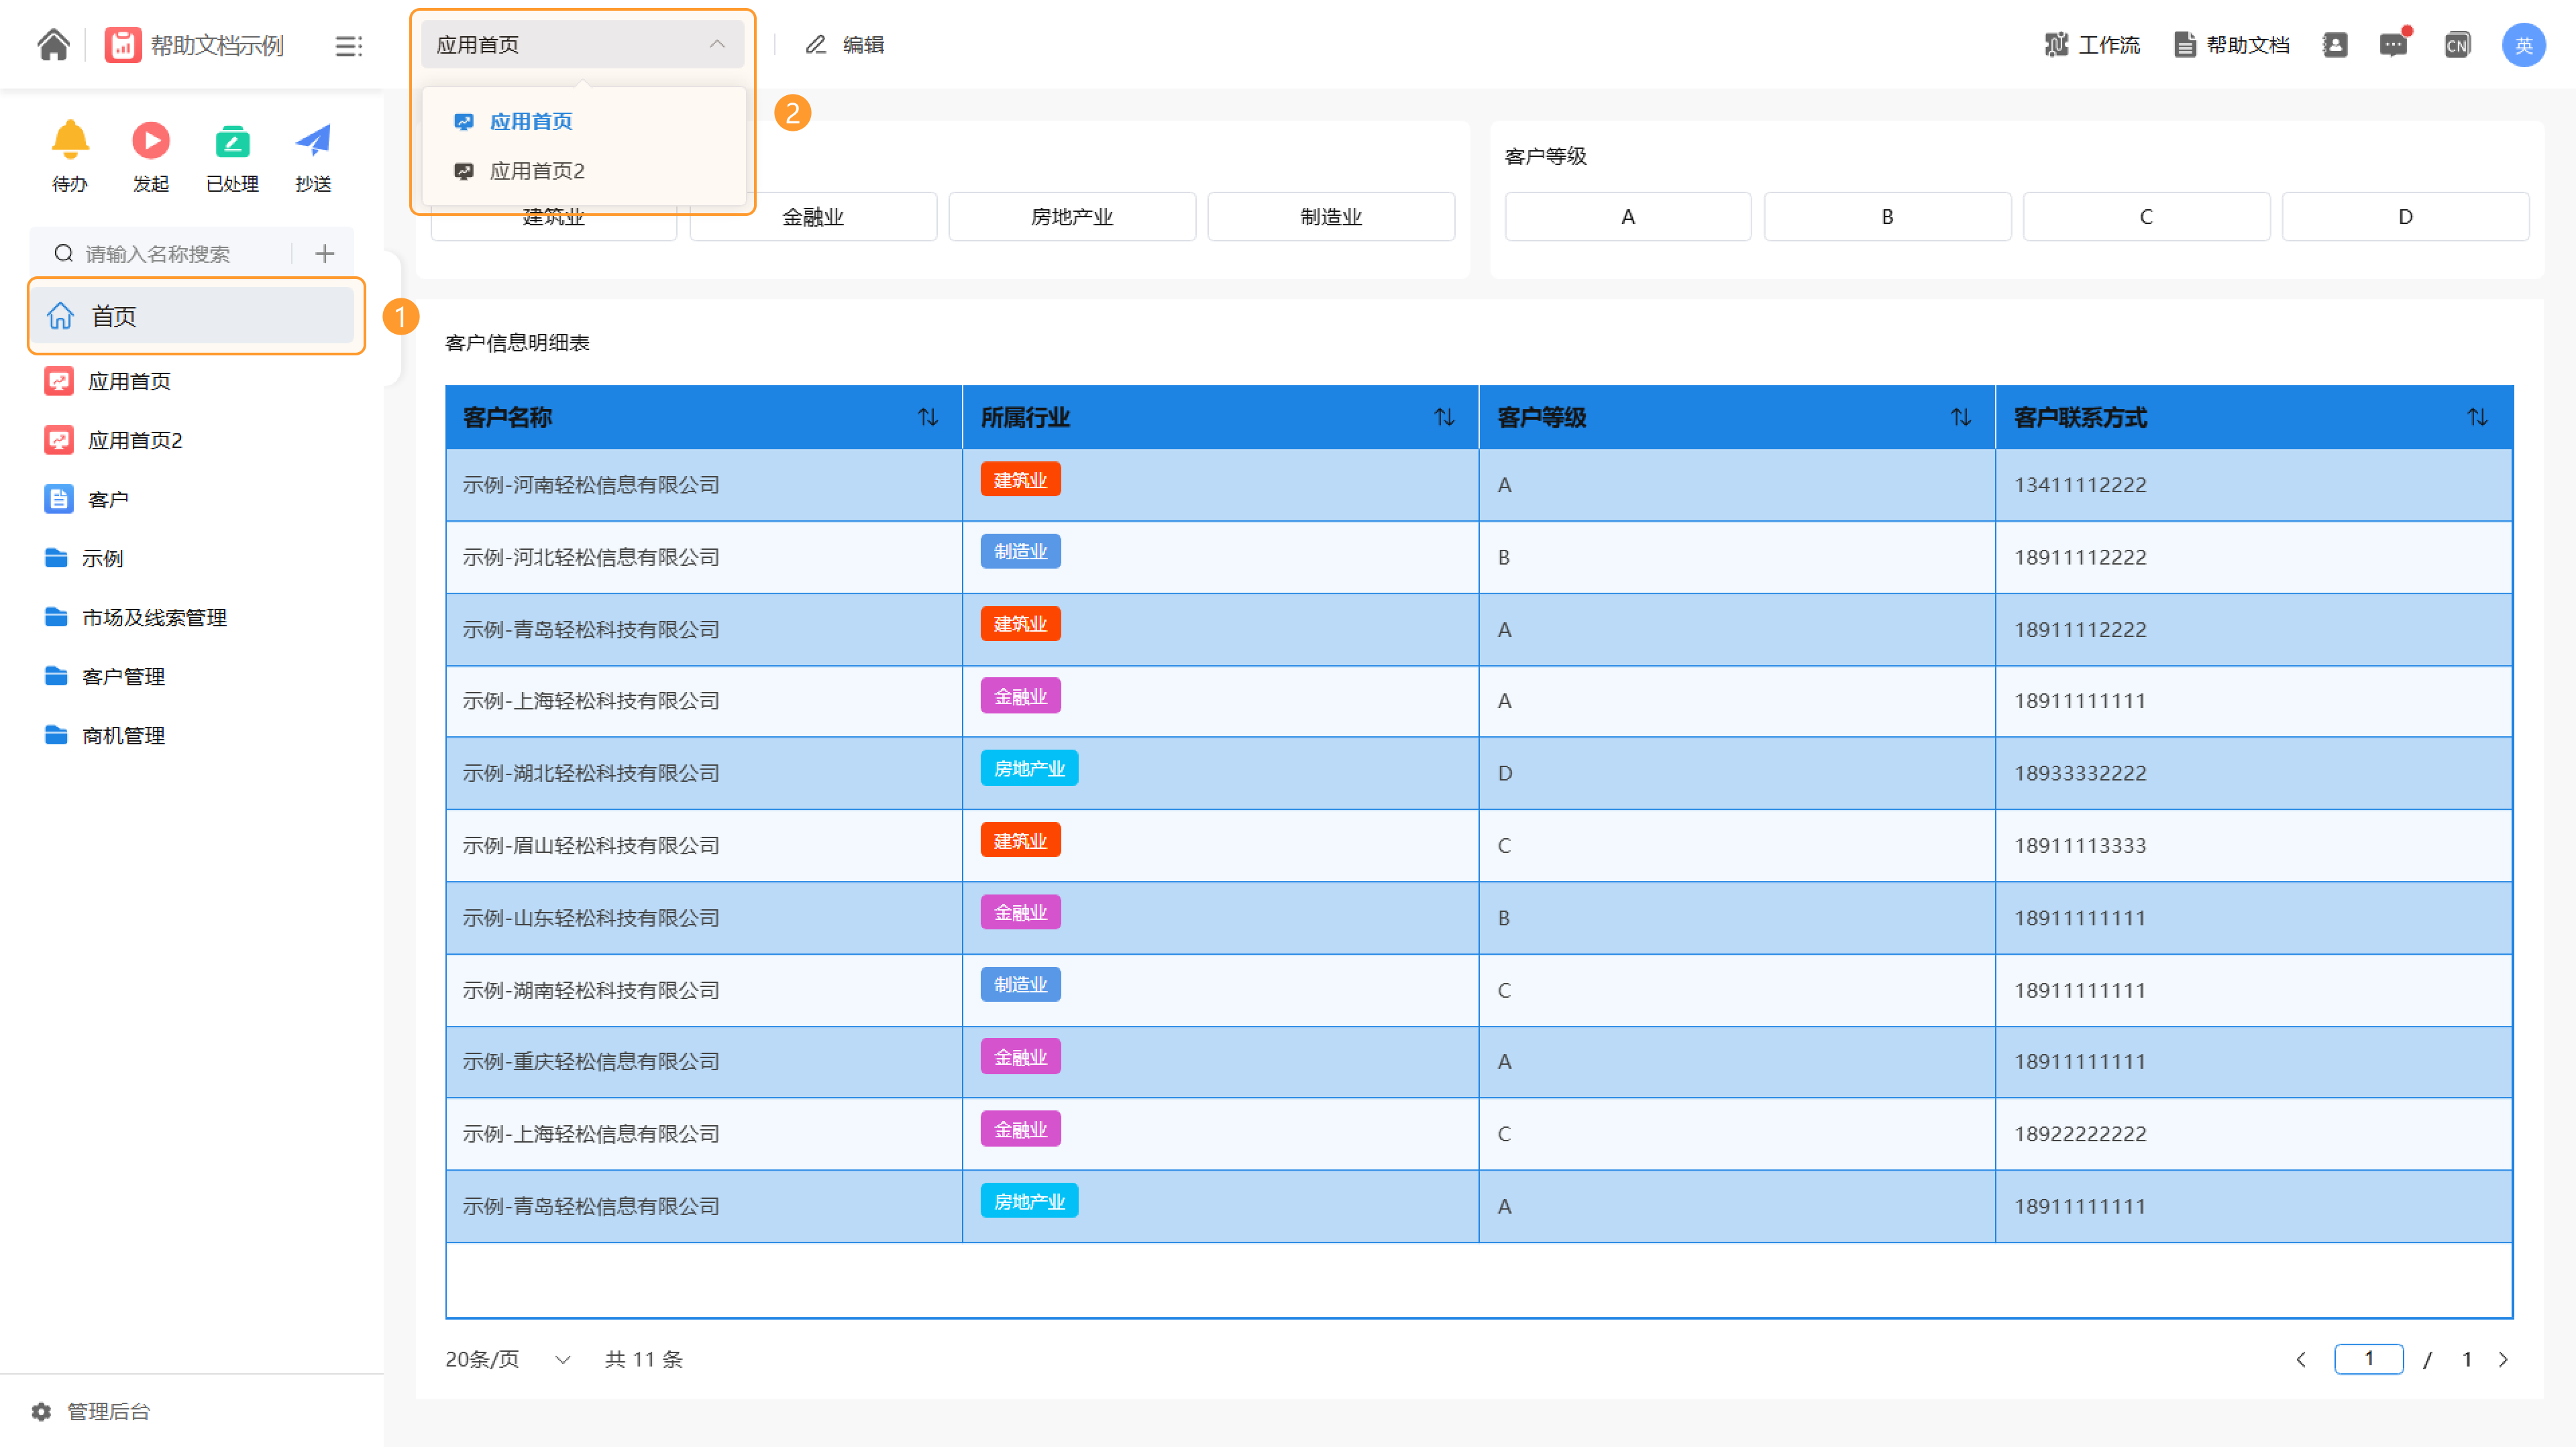Filter by customer level C

(x=2146, y=217)
